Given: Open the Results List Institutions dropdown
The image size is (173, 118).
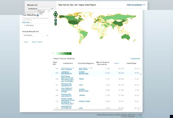Looking at the screenshot, I should (40, 9).
